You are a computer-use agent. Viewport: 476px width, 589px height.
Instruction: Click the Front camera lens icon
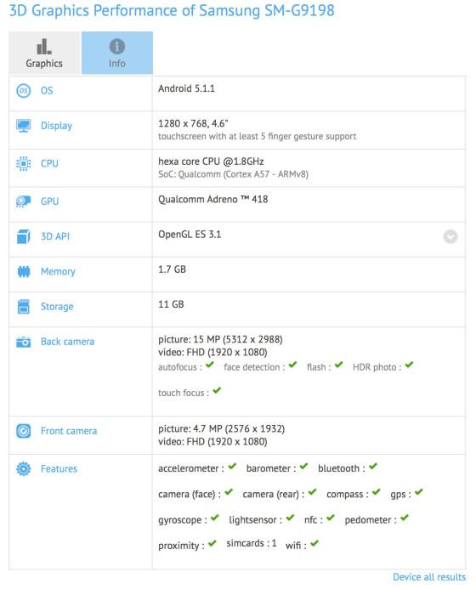click(23, 431)
